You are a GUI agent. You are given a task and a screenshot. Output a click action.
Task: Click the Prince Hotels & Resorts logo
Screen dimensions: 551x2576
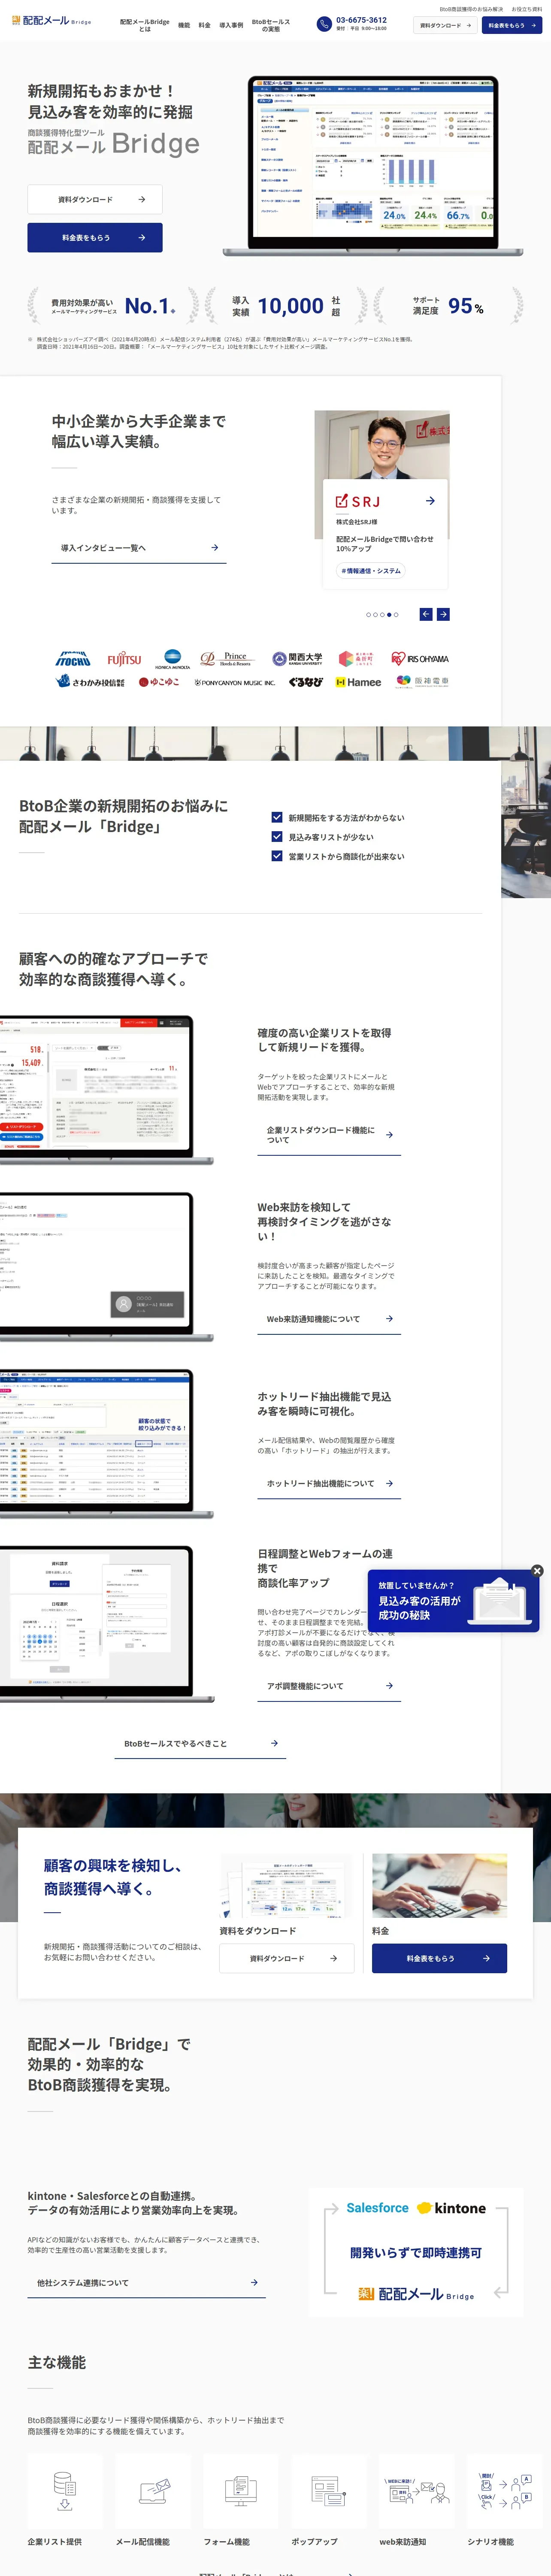pos(228,659)
